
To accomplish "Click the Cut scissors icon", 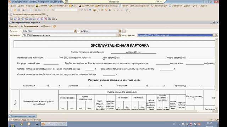I will pyautogui.click(x=23, y=10).
